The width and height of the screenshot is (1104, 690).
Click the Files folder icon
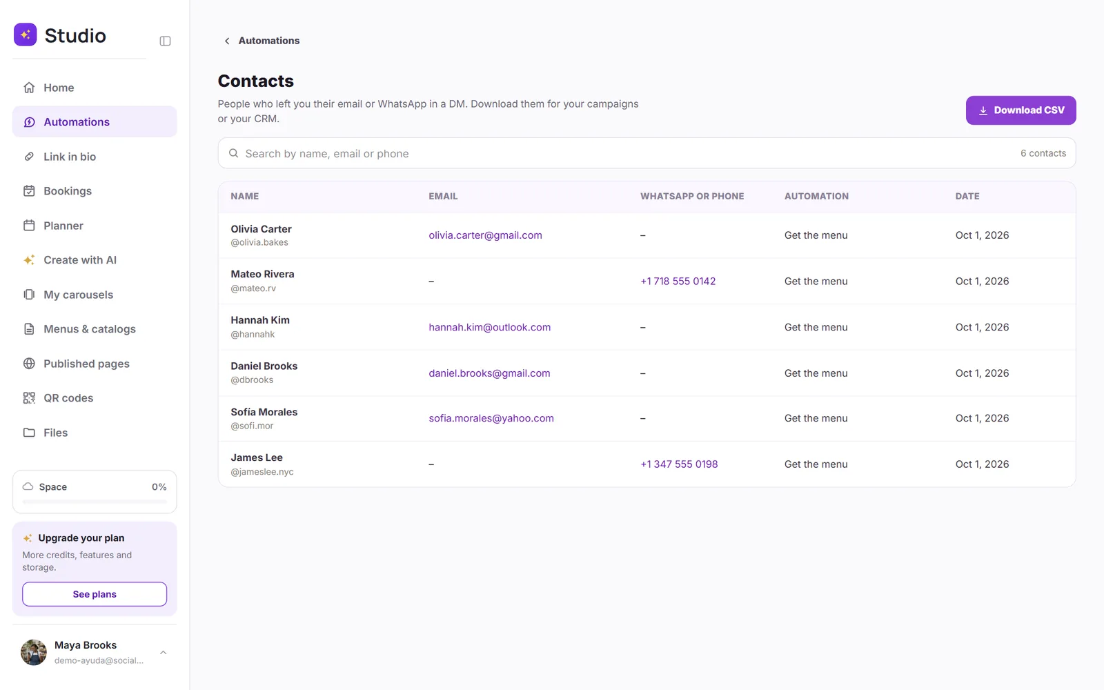[x=29, y=433]
